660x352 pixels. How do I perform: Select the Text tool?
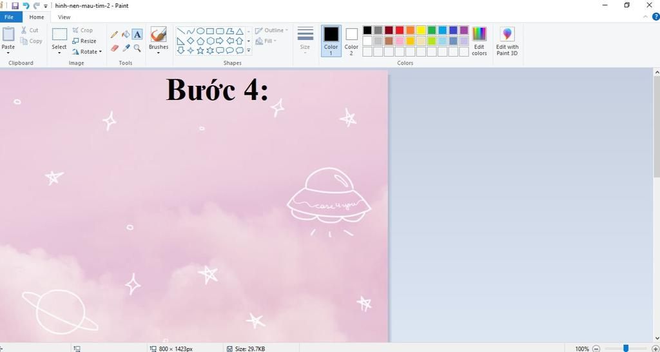[x=137, y=35]
